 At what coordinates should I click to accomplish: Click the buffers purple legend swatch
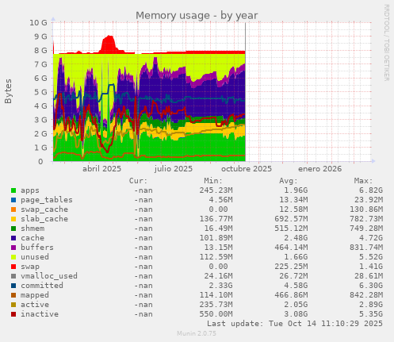[13, 248]
